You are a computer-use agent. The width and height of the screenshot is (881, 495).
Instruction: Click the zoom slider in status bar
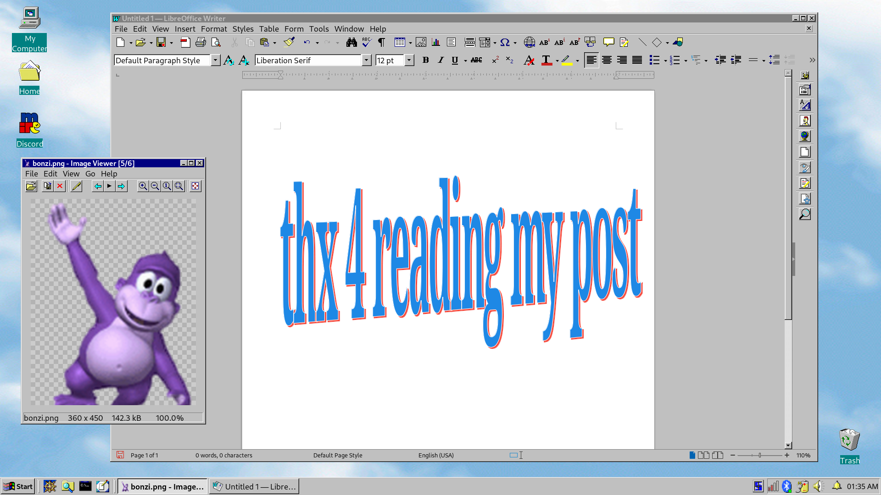click(759, 455)
